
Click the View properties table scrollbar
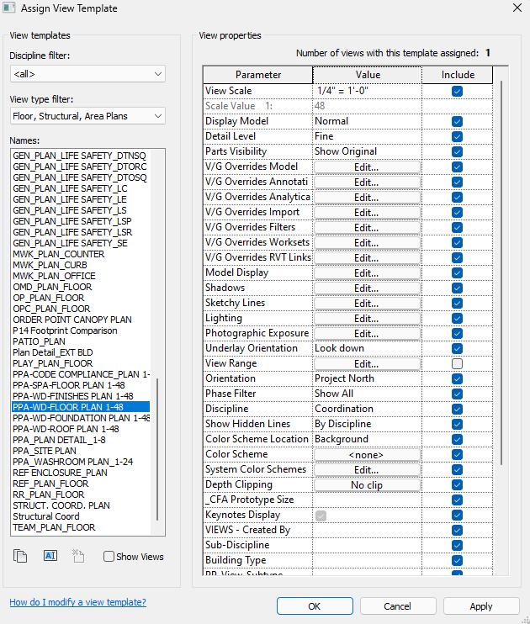tap(501, 272)
